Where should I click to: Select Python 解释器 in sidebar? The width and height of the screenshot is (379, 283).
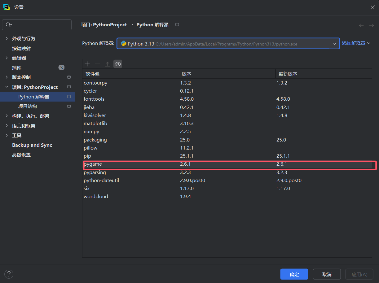[37, 97]
